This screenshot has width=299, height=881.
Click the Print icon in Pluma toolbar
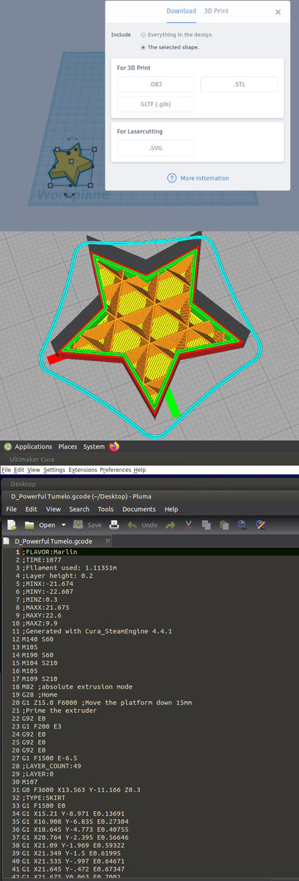coord(114,525)
